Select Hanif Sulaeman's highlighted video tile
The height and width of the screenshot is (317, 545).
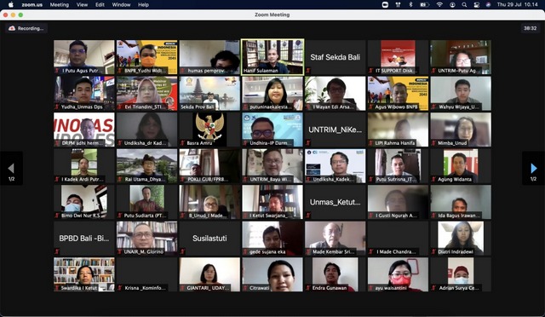(272, 57)
